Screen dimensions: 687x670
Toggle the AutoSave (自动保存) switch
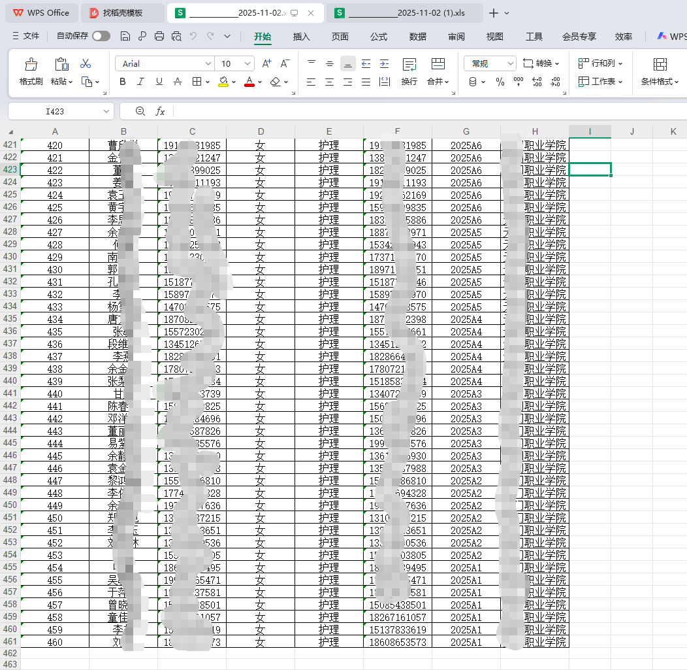101,37
